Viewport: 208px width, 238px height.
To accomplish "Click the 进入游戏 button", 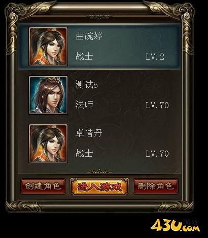I will point(99,186).
